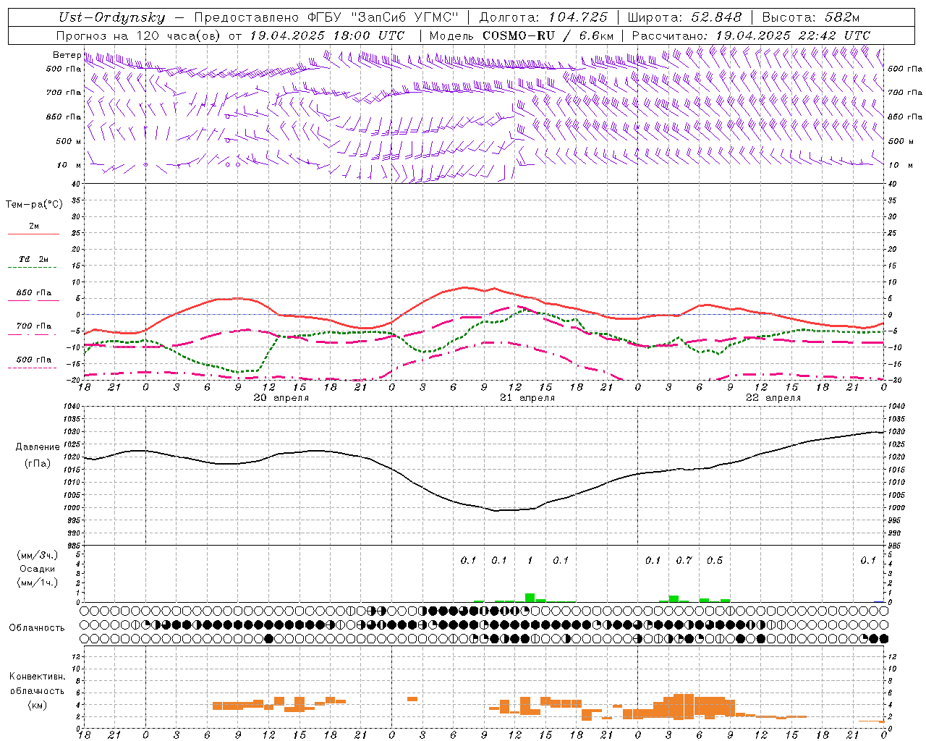Click the '20 апреля' date label
Screen dimensions: 926x741
coord(281,398)
